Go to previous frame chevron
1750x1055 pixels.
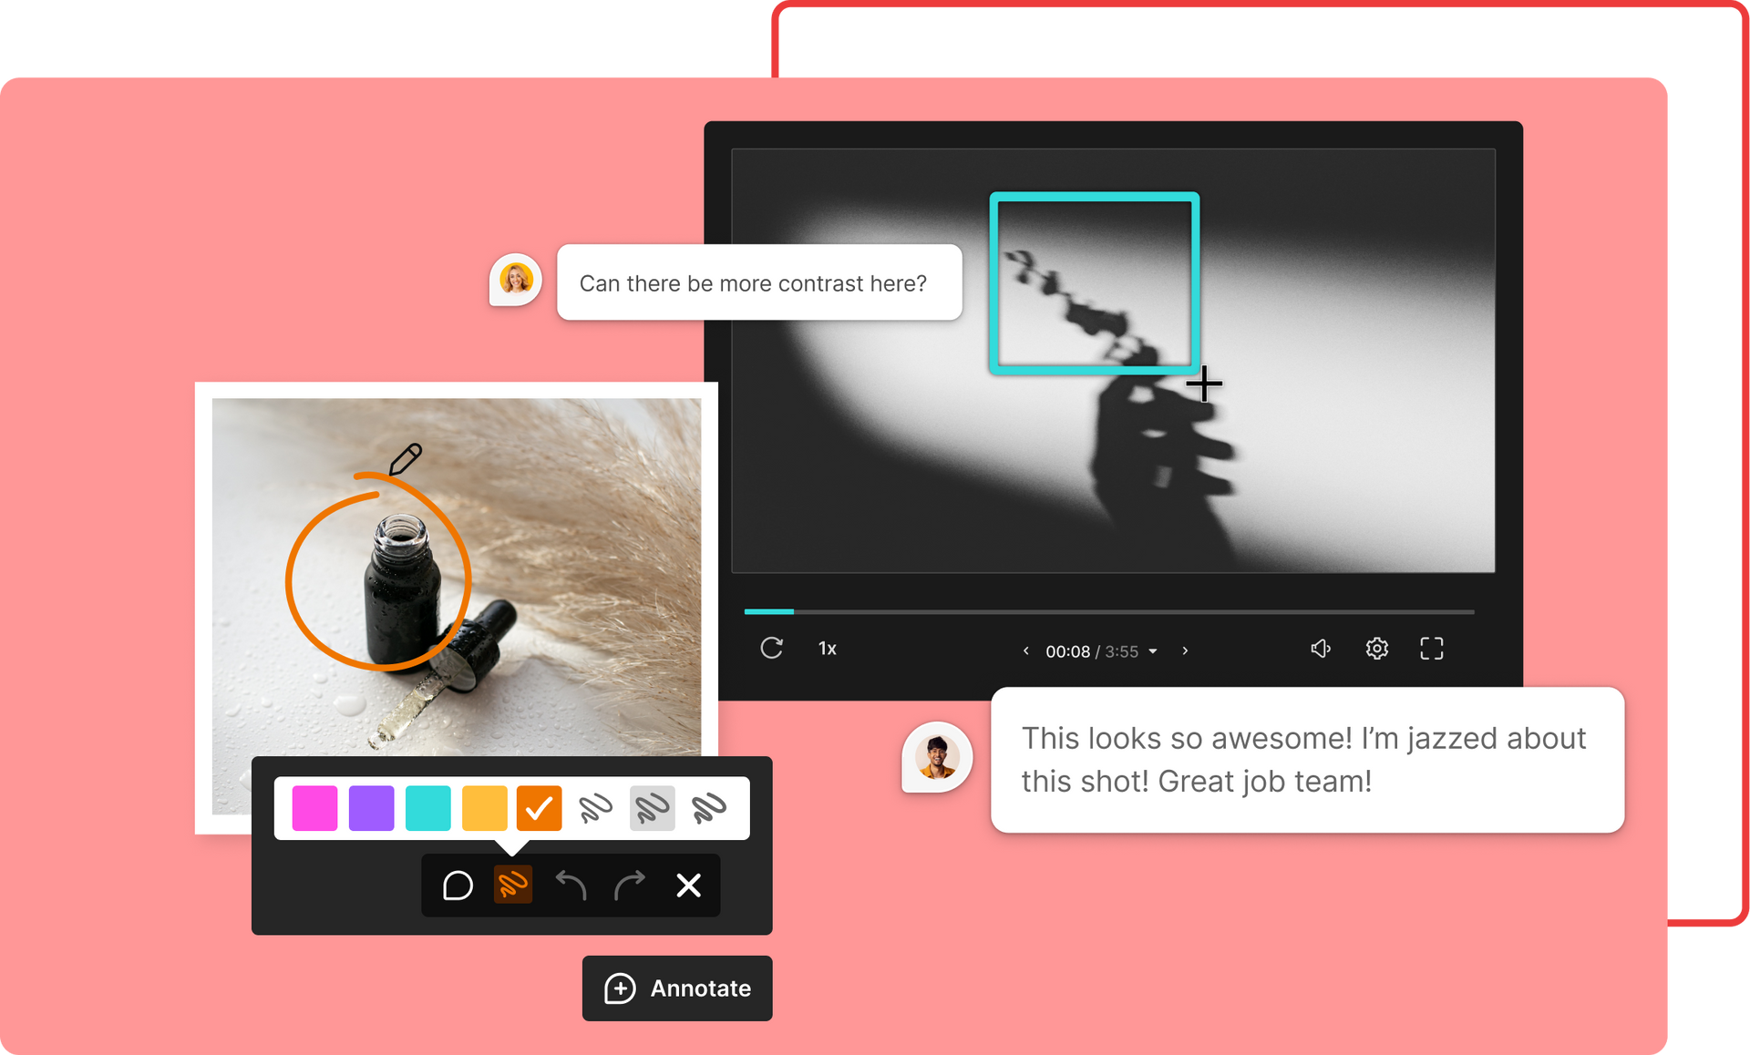click(x=1026, y=650)
